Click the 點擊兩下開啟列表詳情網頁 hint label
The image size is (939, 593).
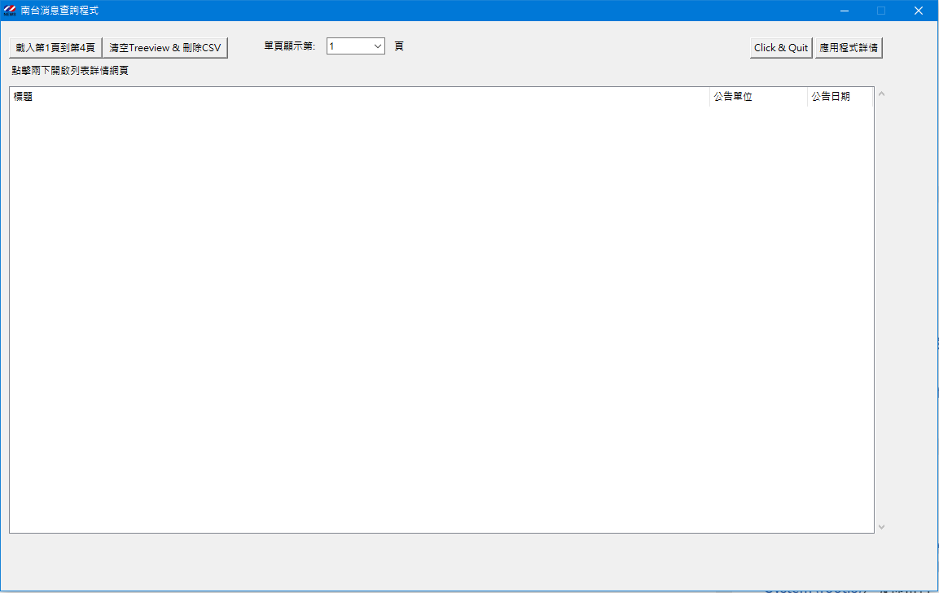click(x=70, y=71)
